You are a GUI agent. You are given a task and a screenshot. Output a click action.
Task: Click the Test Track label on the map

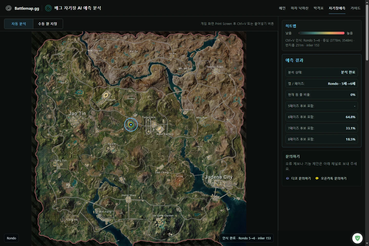coord(149,117)
